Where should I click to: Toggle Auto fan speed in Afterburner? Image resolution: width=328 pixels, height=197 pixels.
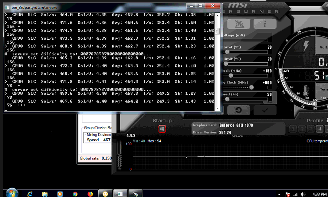271,102
